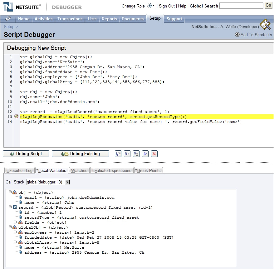The height and width of the screenshot is (273, 274).
Task: Switch to the Watches tab
Action: coord(79,170)
